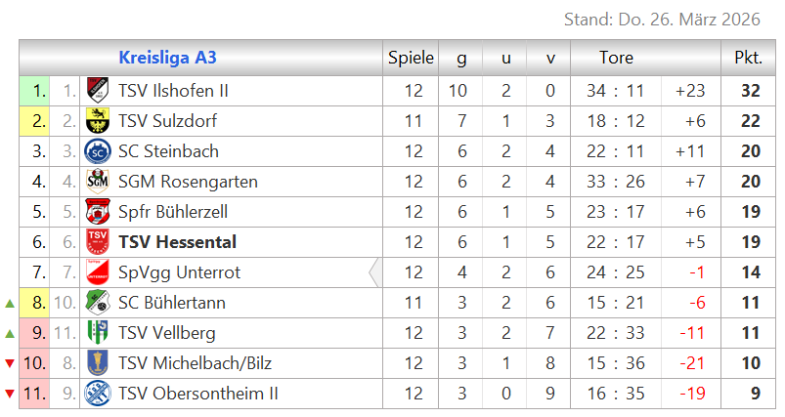Click the arrow marker on SpVgg Unterrot row
Screen dimensions: 785x417
(374, 272)
